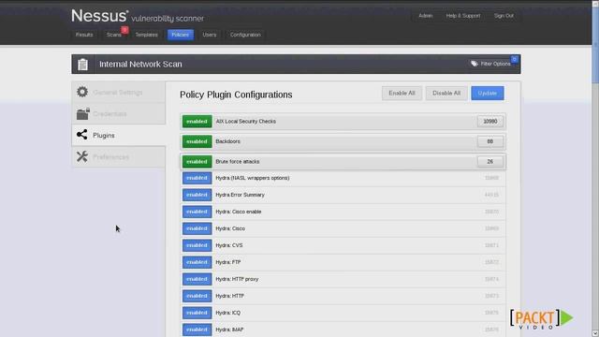Viewport: 599px width, 337px height.
Task: Toggle enabled for Backdoors family
Action: click(197, 141)
